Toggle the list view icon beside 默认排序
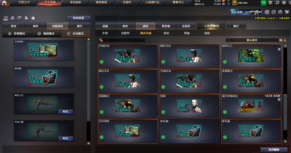 (280, 40)
